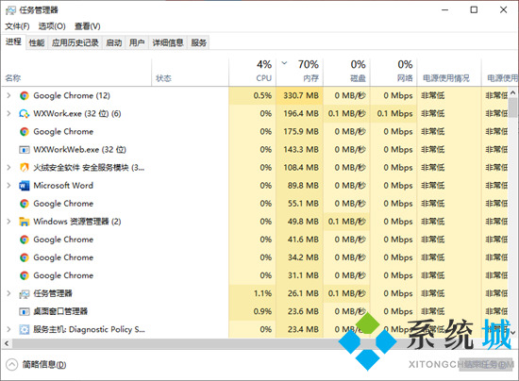Click the 26.1 MB memory cell
519x381 pixels.
coord(300,293)
